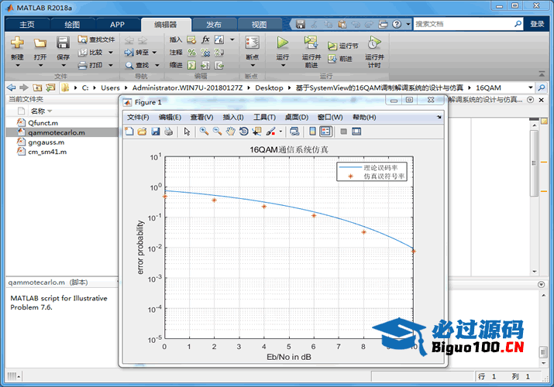Expand the Open dropdown arrow
The height and width of the screenshot is (387, 554).
tap(40, 66)
